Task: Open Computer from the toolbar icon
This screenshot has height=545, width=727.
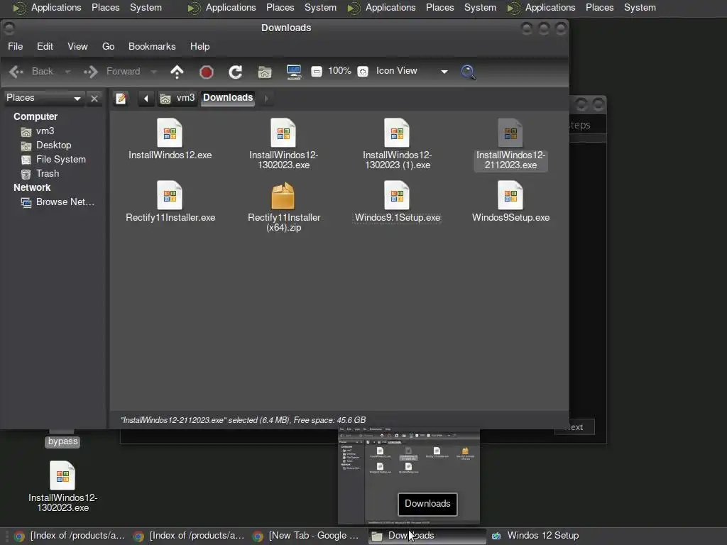Action: pos(294,72)
